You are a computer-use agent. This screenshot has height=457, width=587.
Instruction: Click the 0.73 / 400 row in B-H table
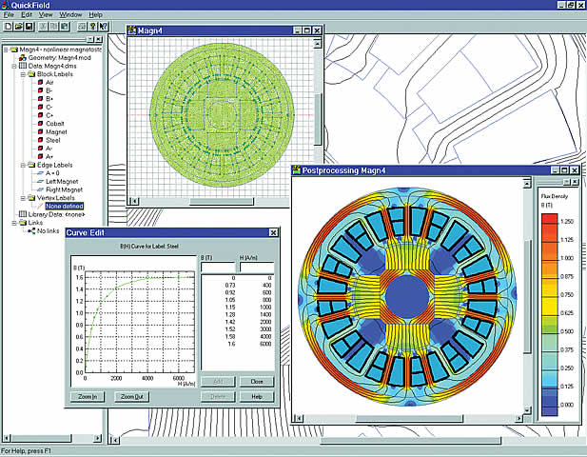[x=237, y=285]
